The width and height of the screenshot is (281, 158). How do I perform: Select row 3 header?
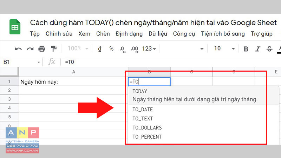pyautogui.click(x=9, y=99)
